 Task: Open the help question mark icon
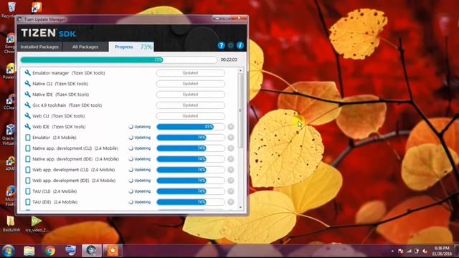pyautogui.click(x=222, y=45)
